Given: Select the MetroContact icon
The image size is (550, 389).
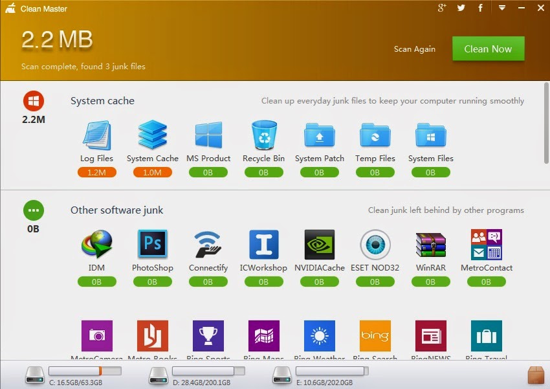Looking at the screenshot, I should tap(487, 244).
